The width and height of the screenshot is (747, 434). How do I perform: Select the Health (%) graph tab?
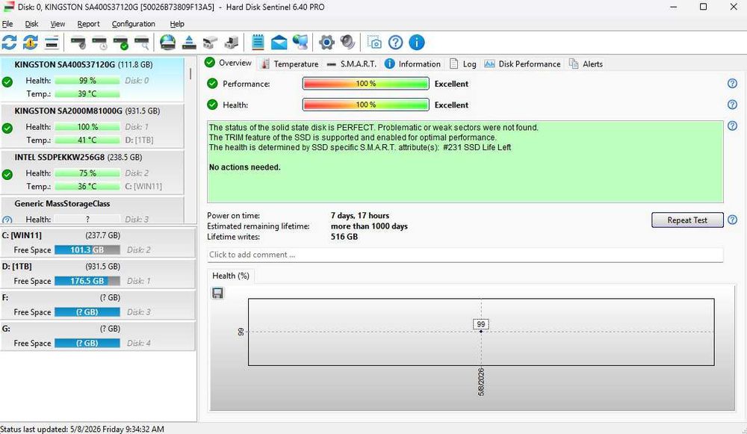231,276
